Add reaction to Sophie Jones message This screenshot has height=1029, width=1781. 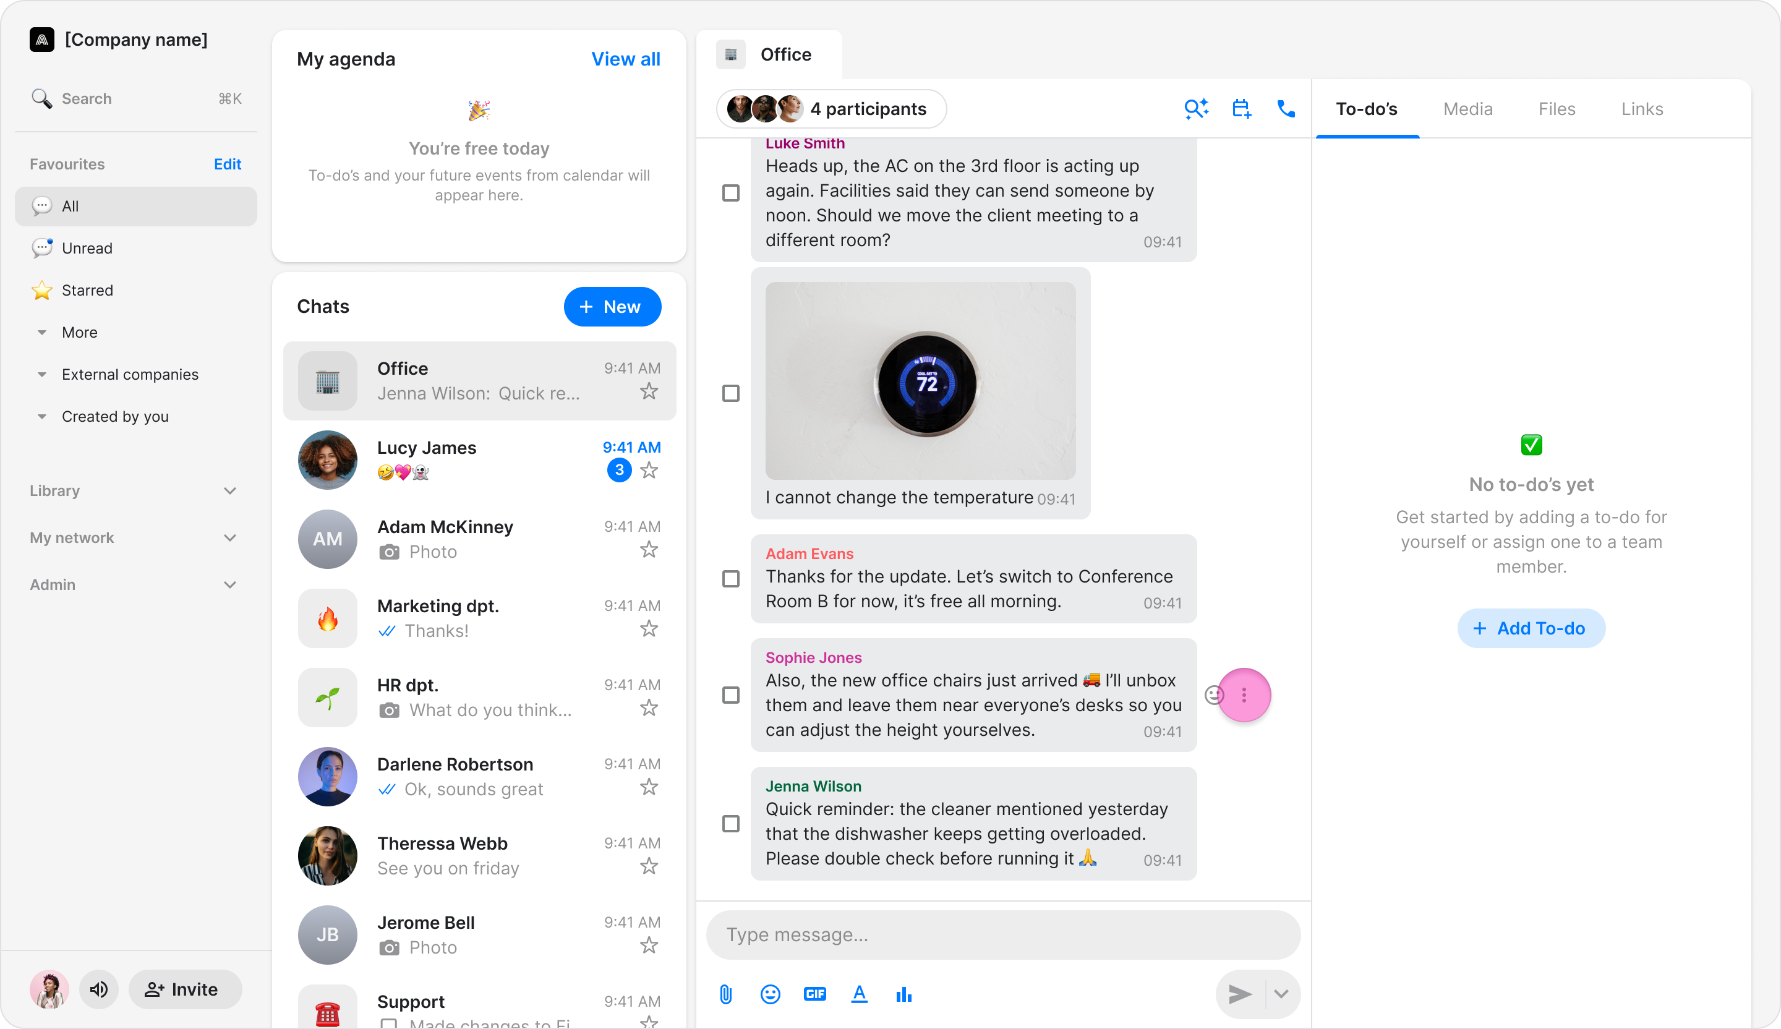[x=1213, y=696]
